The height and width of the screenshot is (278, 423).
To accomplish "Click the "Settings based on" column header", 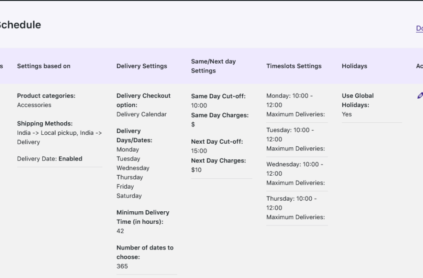I will pyautogui.click(x=43, y=66).
